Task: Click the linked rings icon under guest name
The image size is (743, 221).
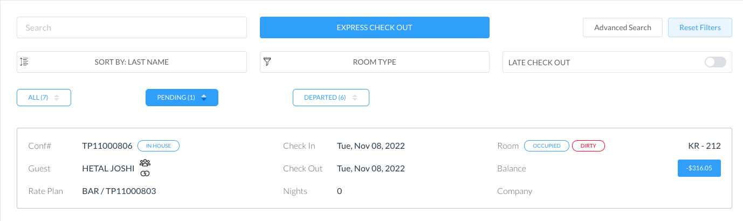Action: point(145,173)
